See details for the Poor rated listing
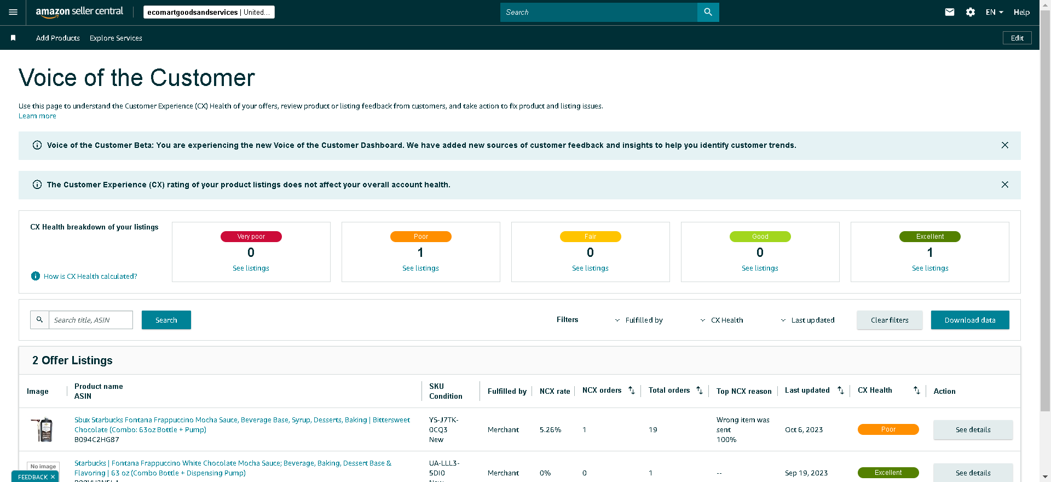 tap(973, 429)
